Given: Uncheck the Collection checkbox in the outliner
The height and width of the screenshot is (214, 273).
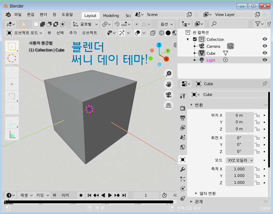Looking at the screenshot, I should click(x=195, y=39).
